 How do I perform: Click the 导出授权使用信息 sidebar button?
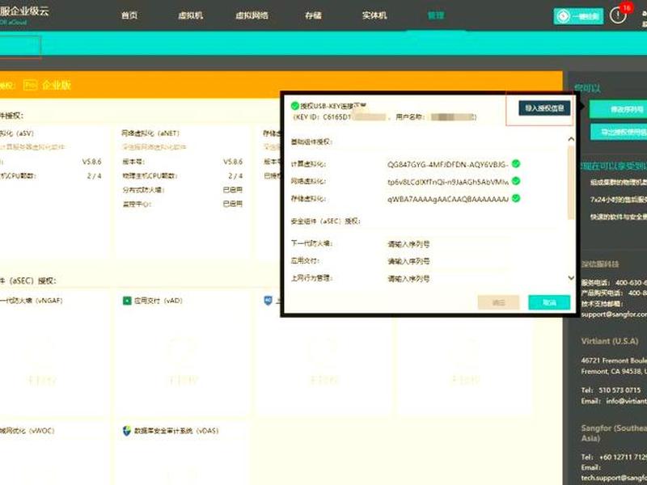point(619,132)
